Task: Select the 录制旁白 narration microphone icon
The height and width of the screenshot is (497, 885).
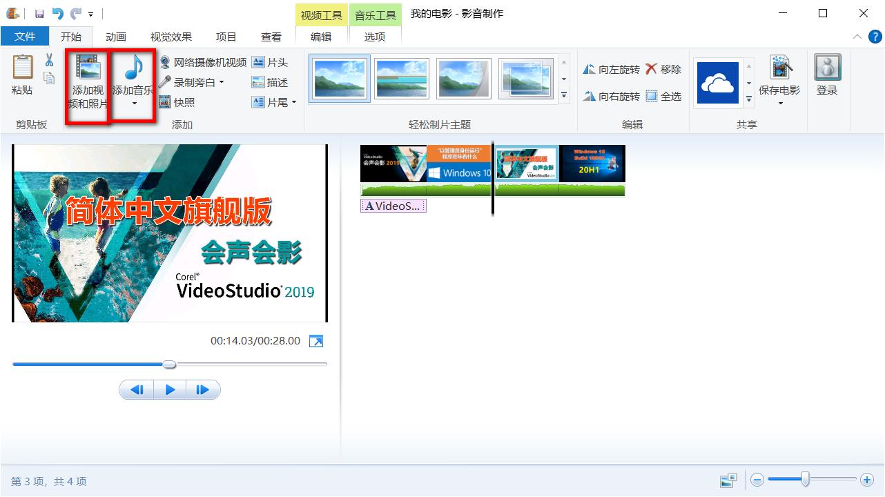Action: 164,81
